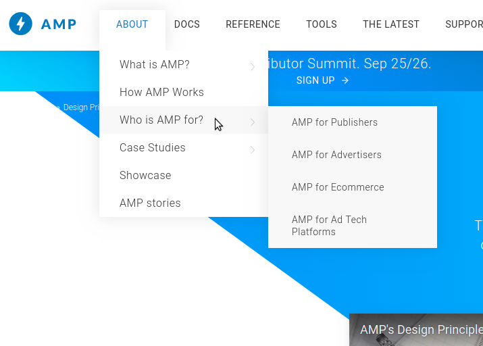Choose Showcase in the About menu
Screen dimensions: 483x346
tap(145, 175)
